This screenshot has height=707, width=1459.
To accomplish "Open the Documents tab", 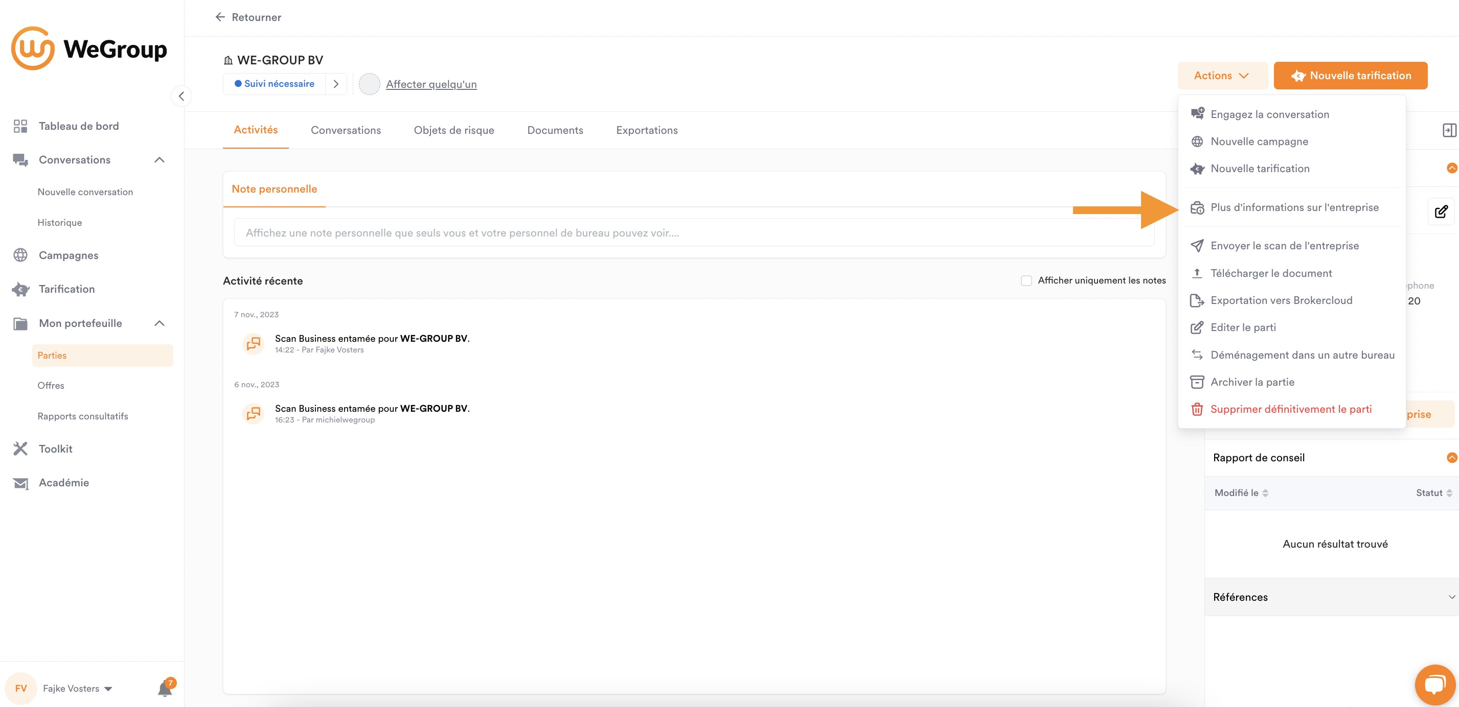I will (x=555, y=130).
